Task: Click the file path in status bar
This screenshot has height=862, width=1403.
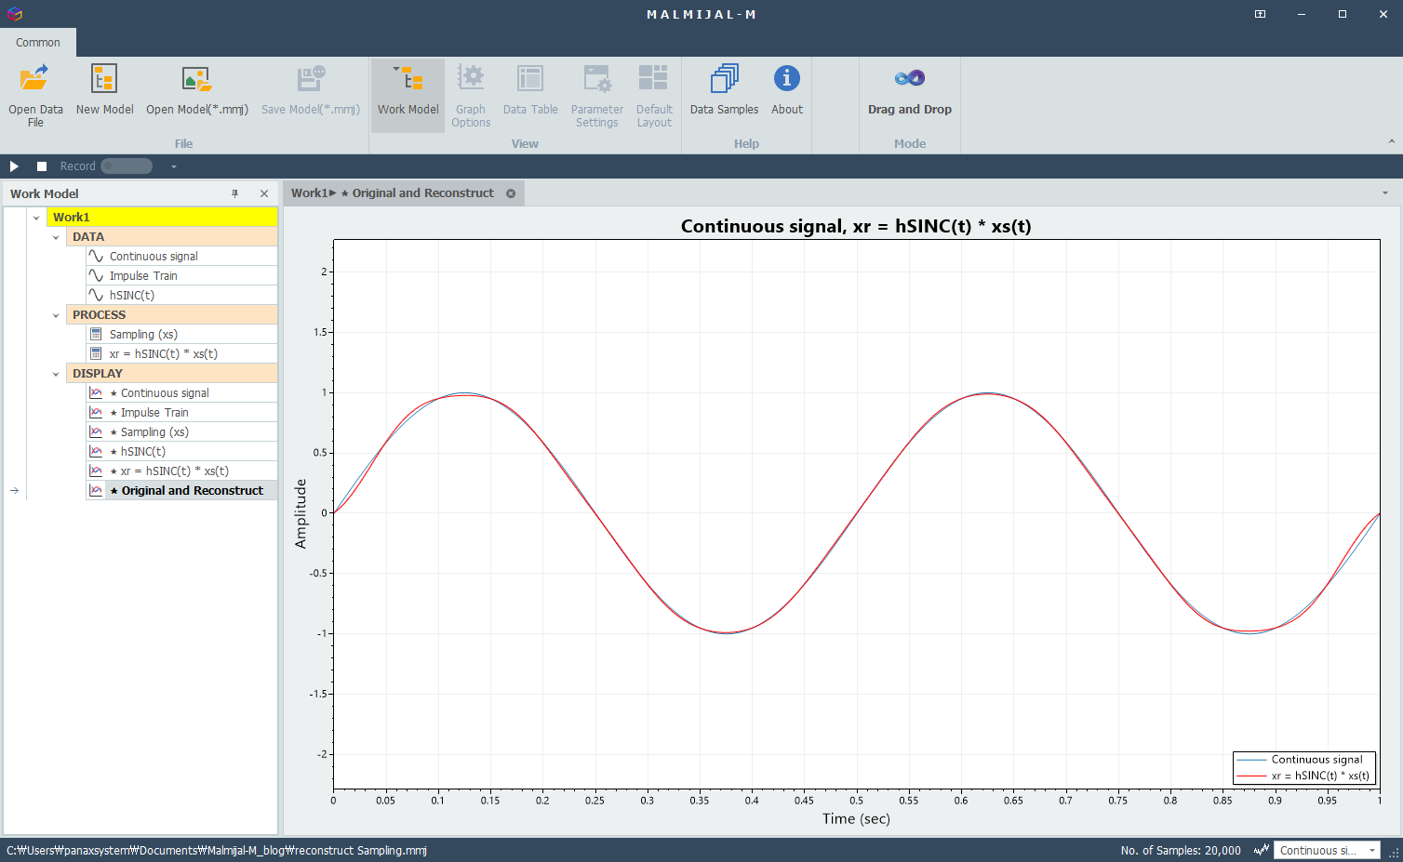Action: 217,850
